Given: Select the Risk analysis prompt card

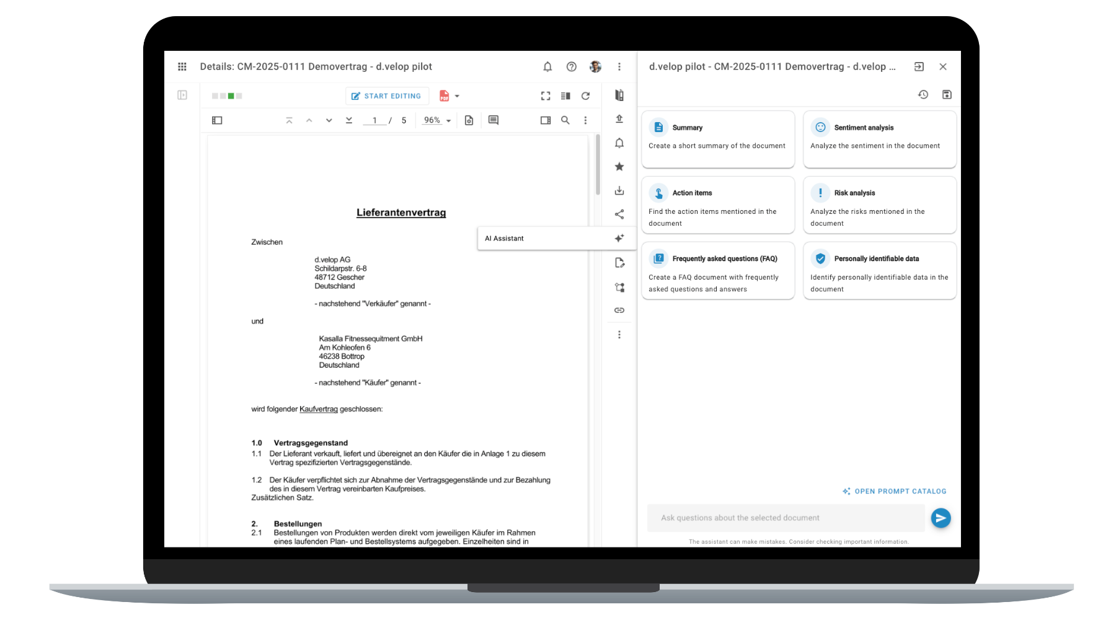Looking at the screenshot, I should [879, 205].
